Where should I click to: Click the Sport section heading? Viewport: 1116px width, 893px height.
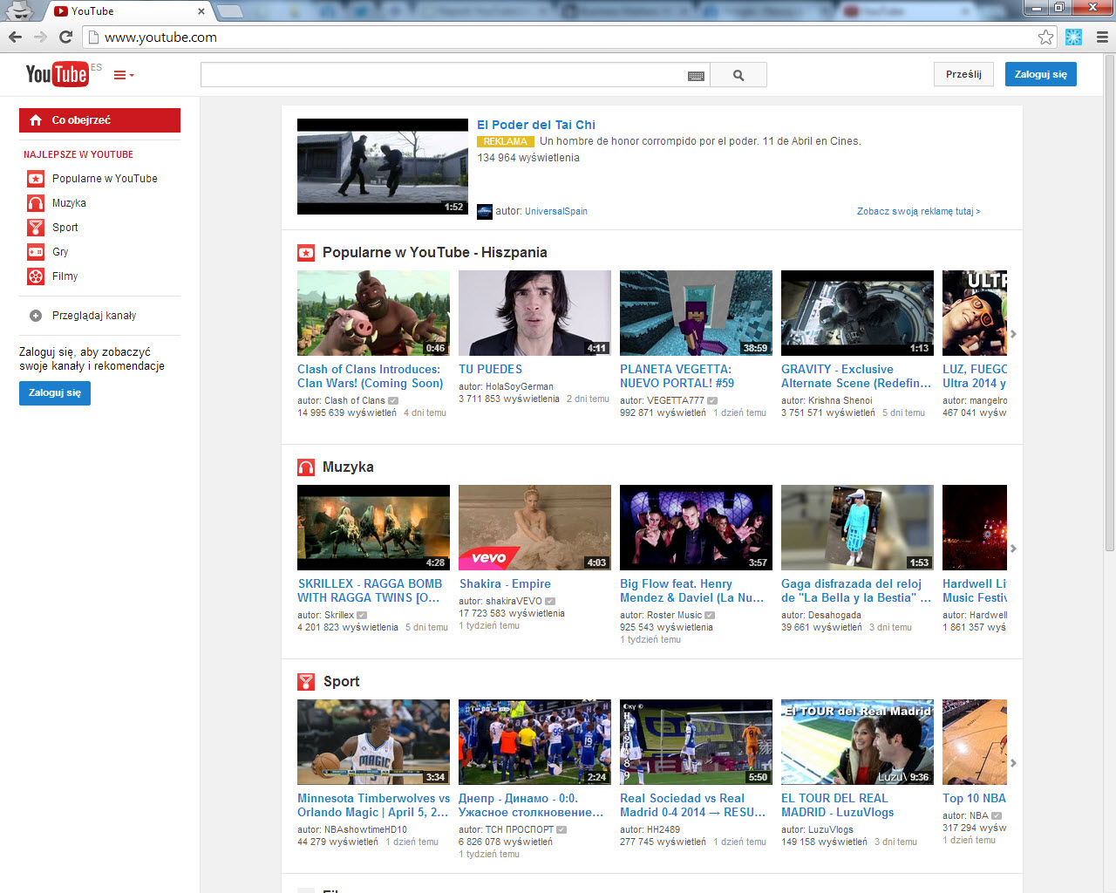[x=341, y=681]
